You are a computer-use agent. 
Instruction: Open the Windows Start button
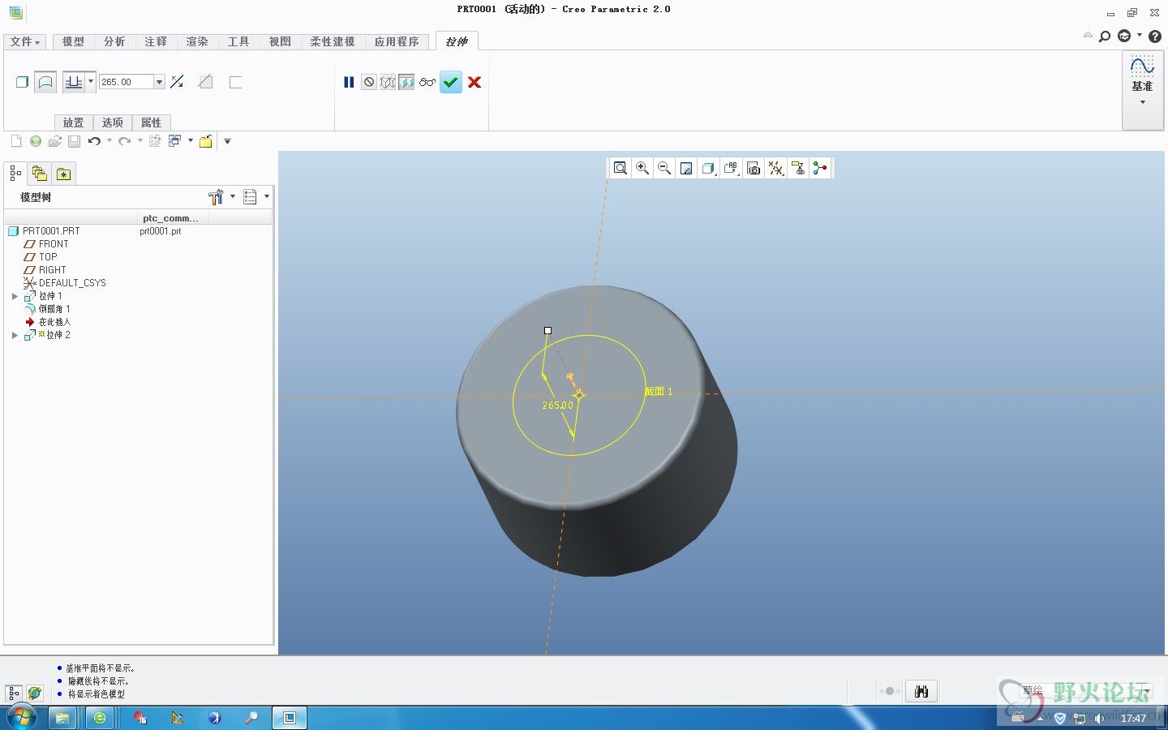click(x=22, y=718)
